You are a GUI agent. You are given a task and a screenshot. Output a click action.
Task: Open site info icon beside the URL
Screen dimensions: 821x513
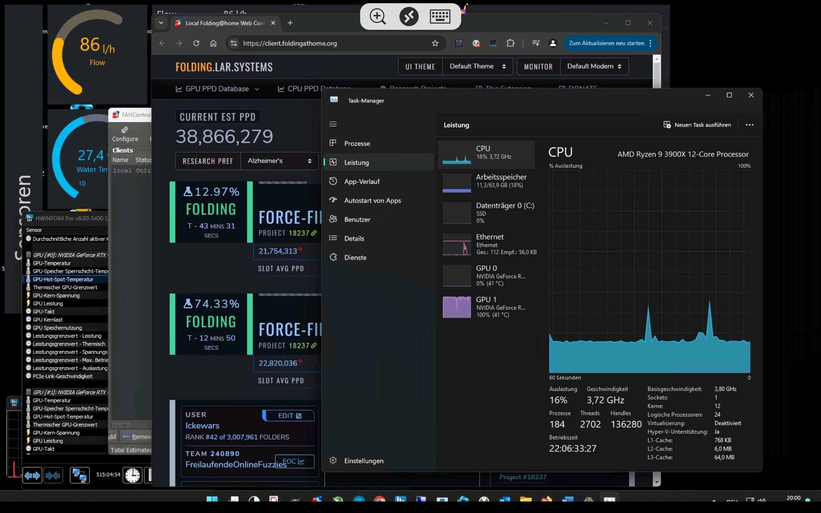point(233,43)
